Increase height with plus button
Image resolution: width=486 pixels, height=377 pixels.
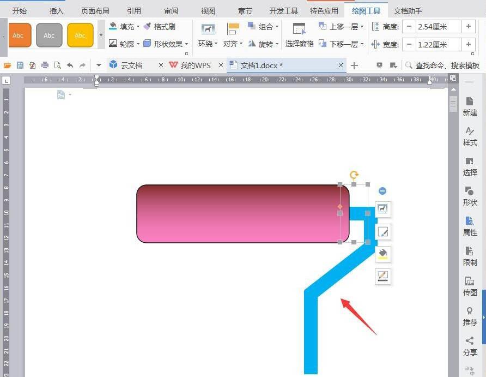tap(469, 27)
